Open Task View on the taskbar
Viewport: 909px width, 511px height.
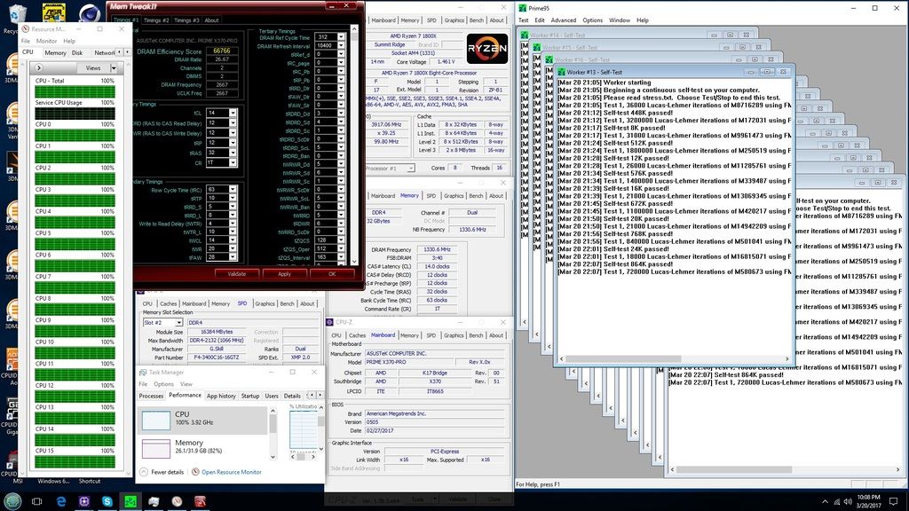(x=36, y=501)
